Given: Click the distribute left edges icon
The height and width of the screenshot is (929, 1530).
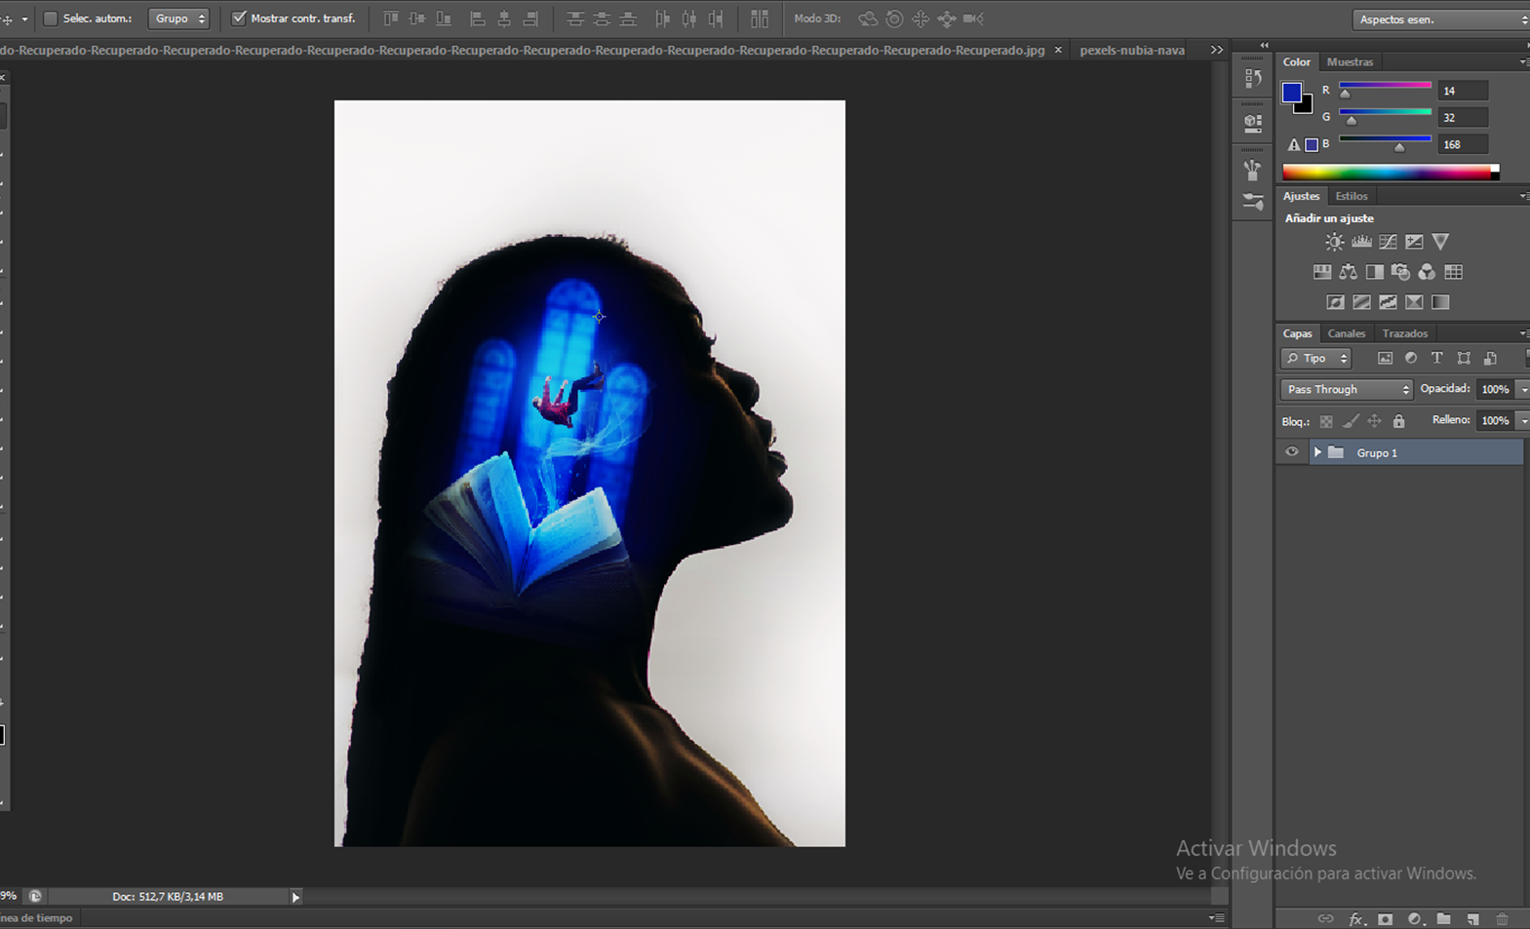Looking at the screenshot, I should coord(663,19).
